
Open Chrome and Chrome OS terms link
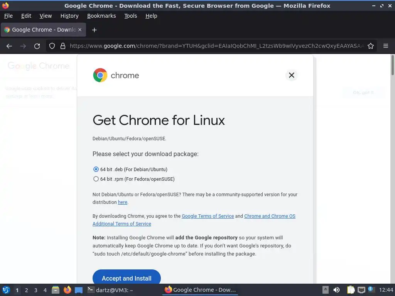click(194, 220)
